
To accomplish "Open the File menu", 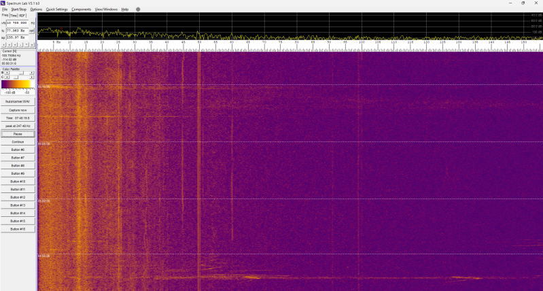I will tap(5, 10).
